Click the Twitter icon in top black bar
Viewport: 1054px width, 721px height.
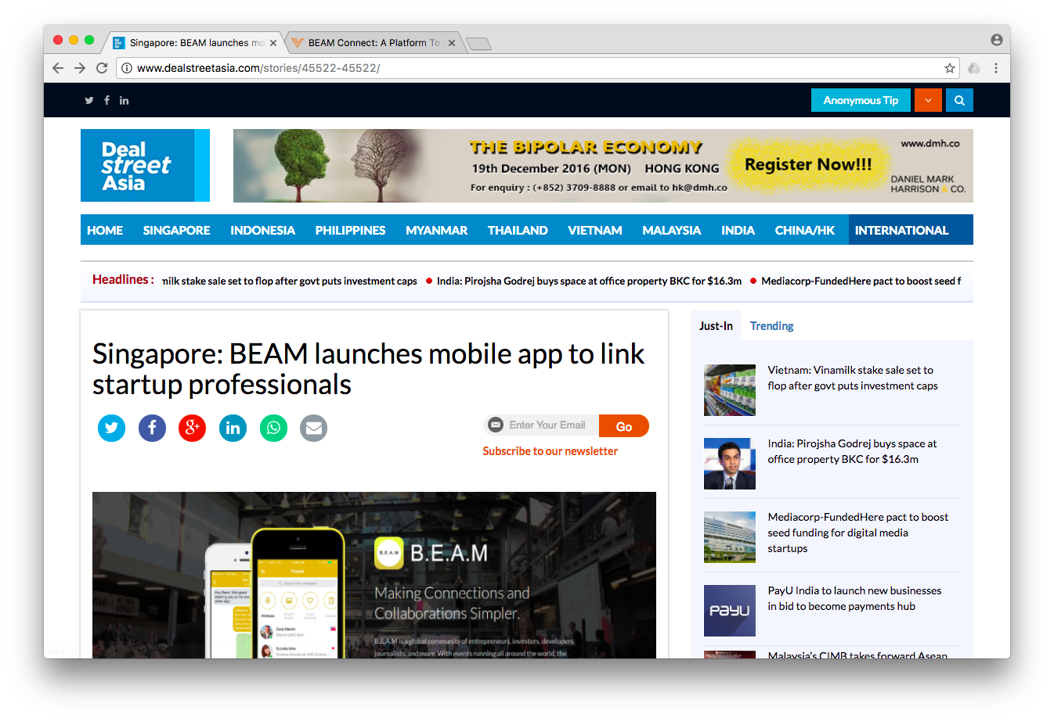(89, 100)
